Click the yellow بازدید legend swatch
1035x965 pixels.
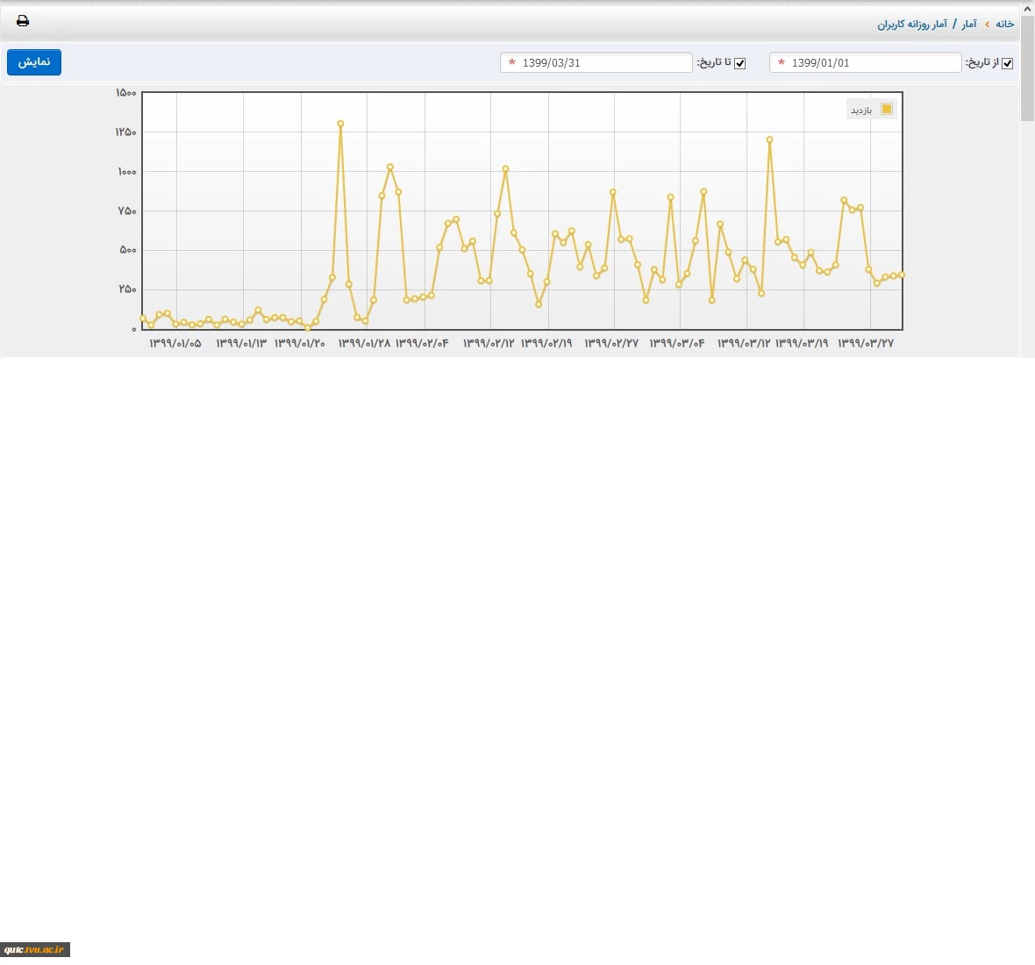886,110
